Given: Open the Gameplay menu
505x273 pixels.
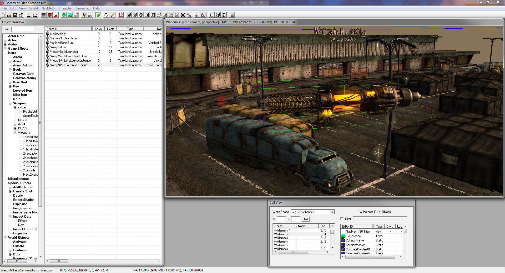Looking at the screenshot, I should click(82, 8).
